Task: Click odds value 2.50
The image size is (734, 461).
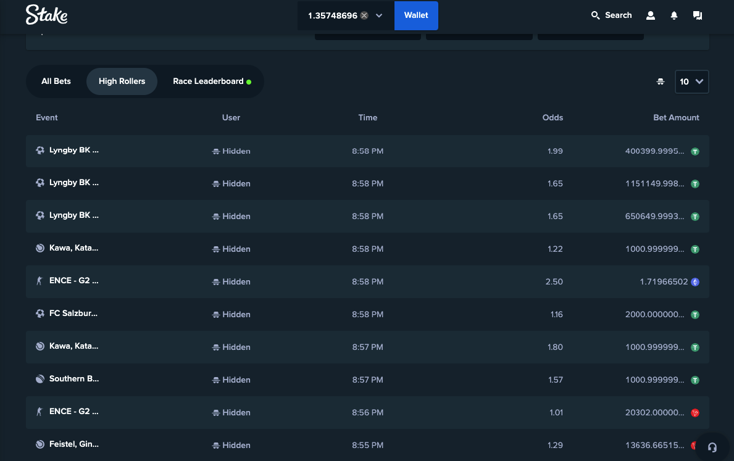Action: pyautogui.click(x=554, y=282)
